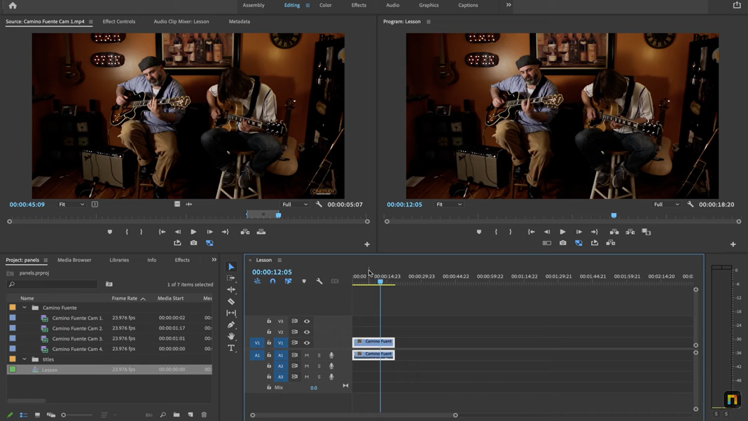The height and width of the screenshot is (421, 748).
Task: Select the Hand tool
Action: 231,336
